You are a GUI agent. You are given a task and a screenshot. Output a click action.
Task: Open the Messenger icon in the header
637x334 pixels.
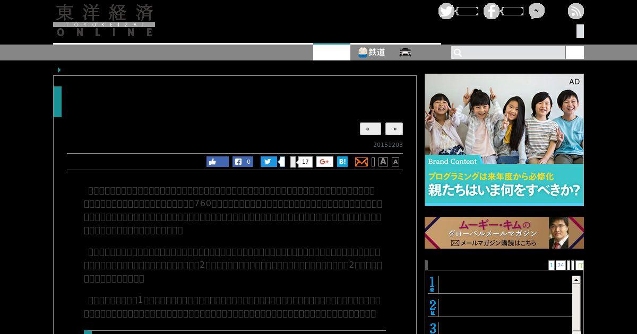pos(537,11)
